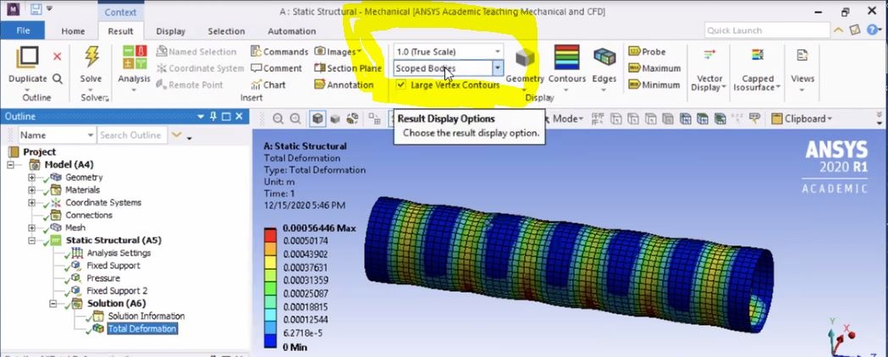Toggle the Probe tool

tap(647, 52)
